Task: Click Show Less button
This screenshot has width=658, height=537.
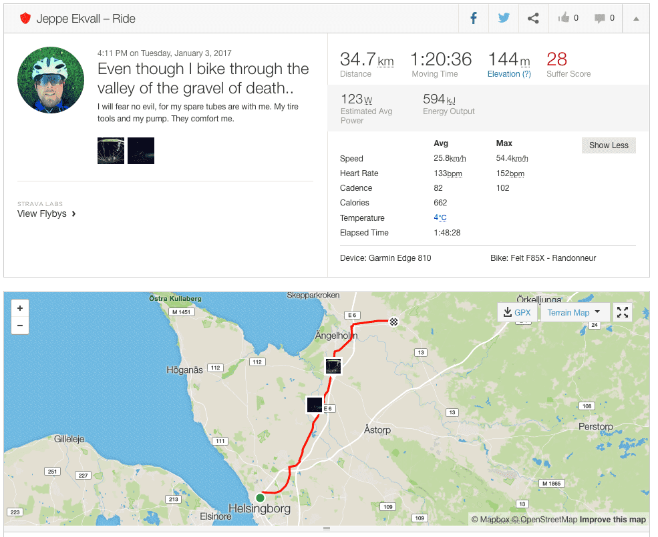Action: [609, 145]
